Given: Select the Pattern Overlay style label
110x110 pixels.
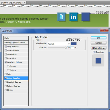Looking at the screenshot, I should [x=14, y=86].
